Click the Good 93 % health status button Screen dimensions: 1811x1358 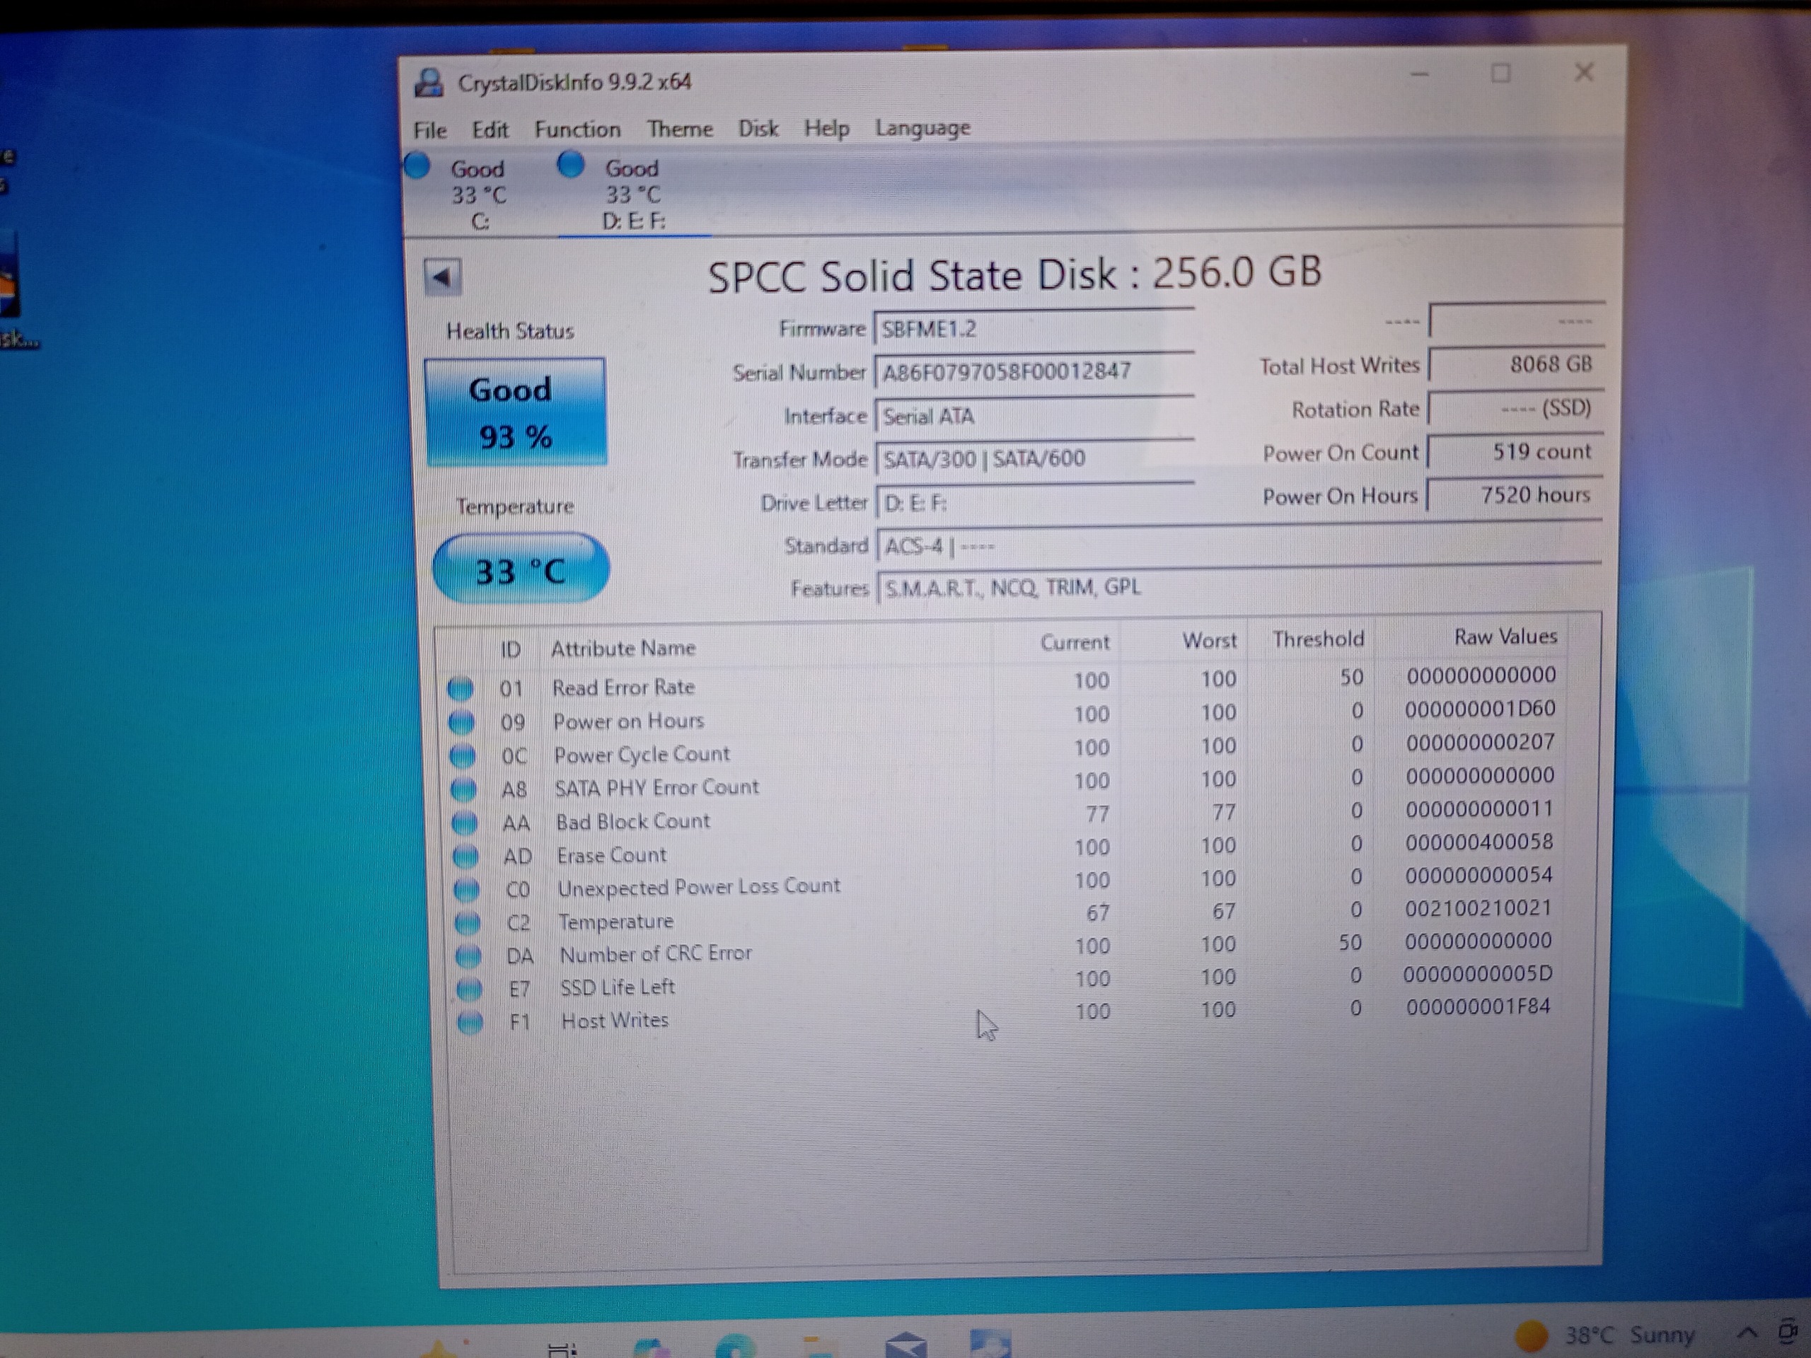[515, 412]
